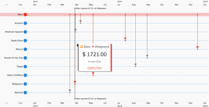This screenshot has width=209, height=107.
Task: Click Dec 2014 on top time scale
Action: [x=190, y=5]
